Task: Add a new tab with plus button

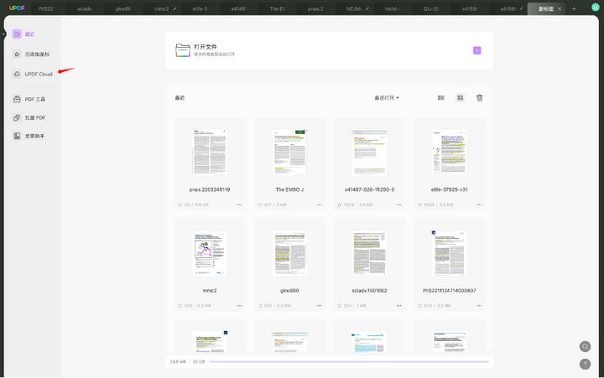Action: coord(574,8)
